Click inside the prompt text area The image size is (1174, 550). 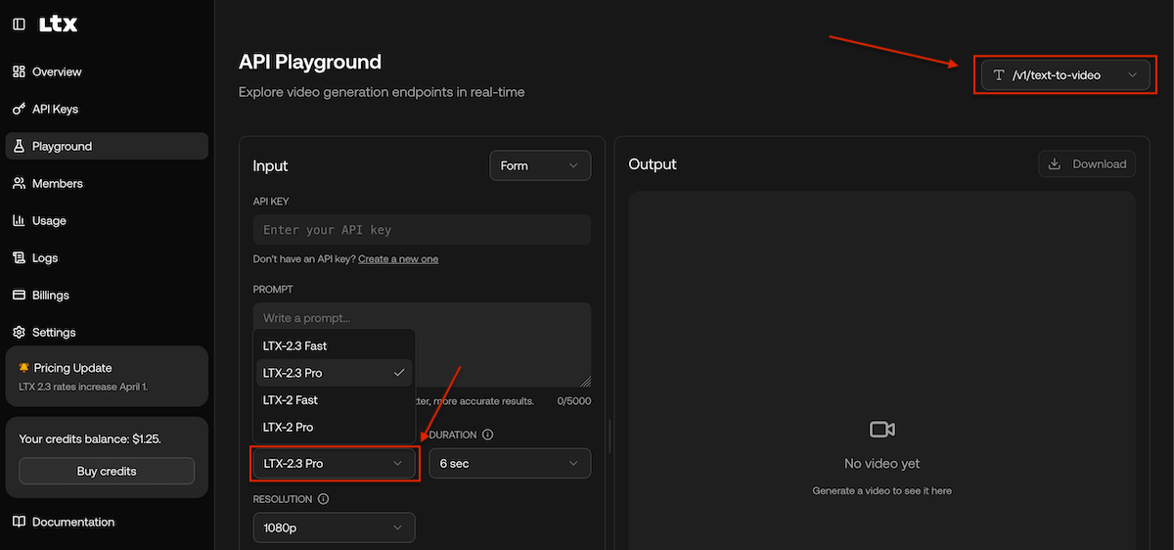(422, 344)
